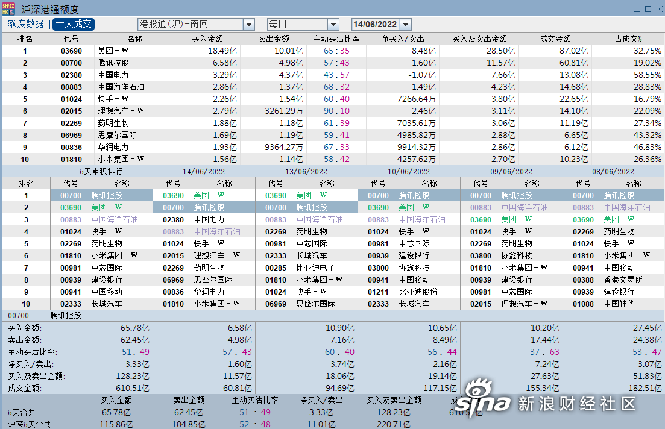This screenshot has width=665, height=429.
Task: Minimize the 沪深港通额度 window
Action: [x=637, y=9]
